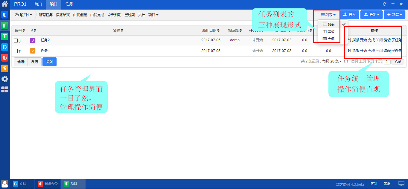Click 开始 for task 任务2
Screen dimensions: 408x189
click(x=363, y=40)
